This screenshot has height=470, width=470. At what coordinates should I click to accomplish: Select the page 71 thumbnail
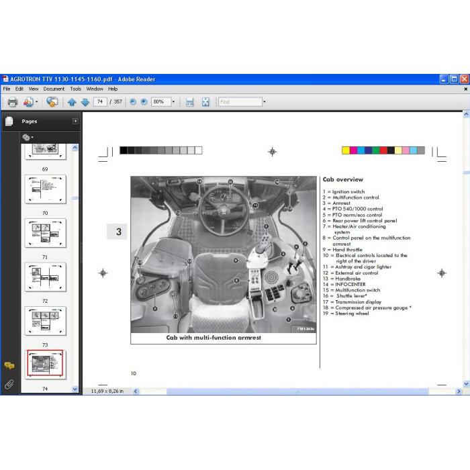pos(45,233)
